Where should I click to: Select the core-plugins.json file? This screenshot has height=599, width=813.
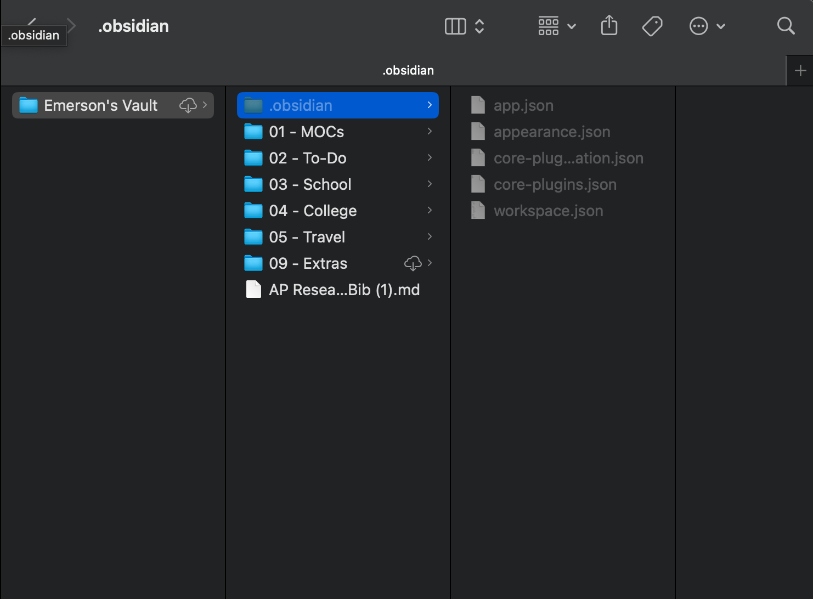pyautogui.click(x=555, y=184)
